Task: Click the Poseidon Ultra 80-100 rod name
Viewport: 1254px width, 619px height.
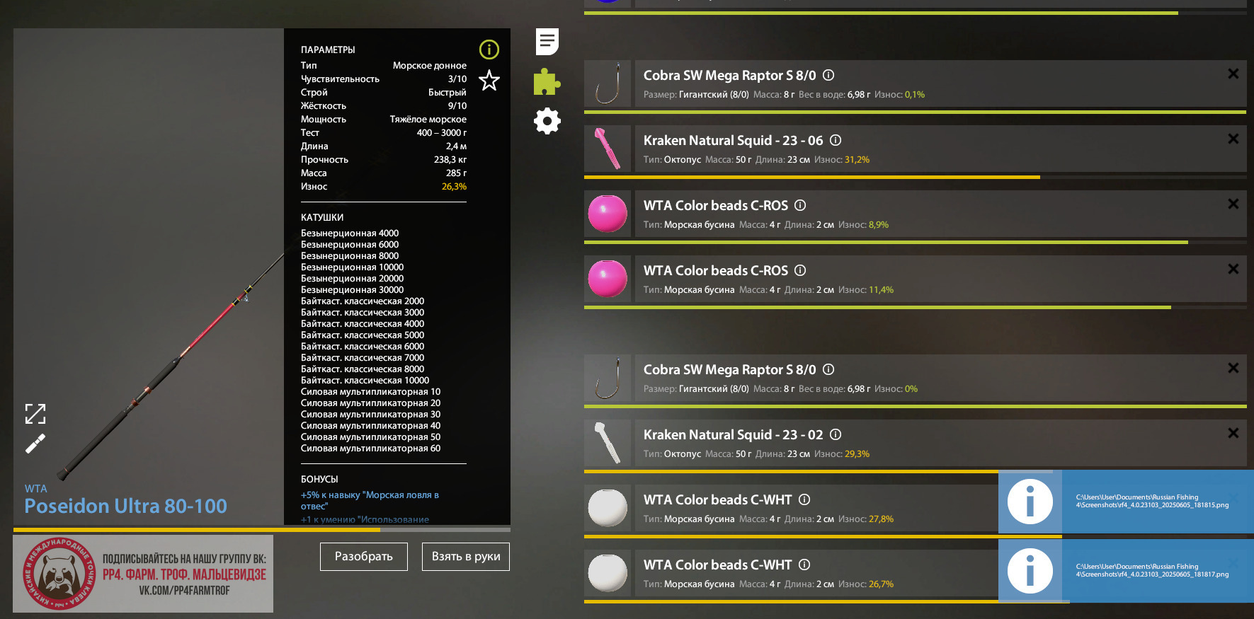Action: point(126,507)
